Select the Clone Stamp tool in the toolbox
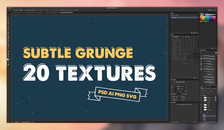Screen dimensions: 224x130 (x=8, y=32)
